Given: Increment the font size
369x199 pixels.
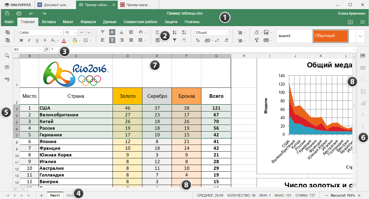Looking at the screenshot, I should 82,33.
